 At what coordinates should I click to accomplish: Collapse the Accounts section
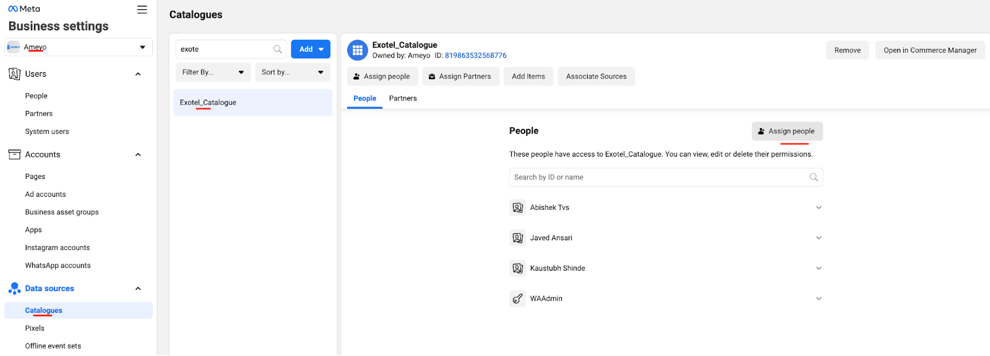pyautogui.click(x=138, y=155)
